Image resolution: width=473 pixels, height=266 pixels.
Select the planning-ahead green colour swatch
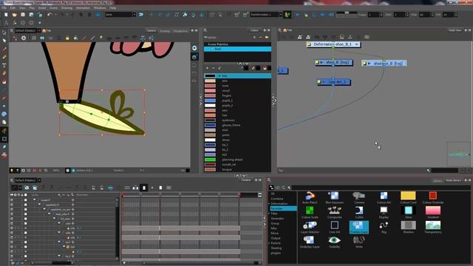click(210, 160)
